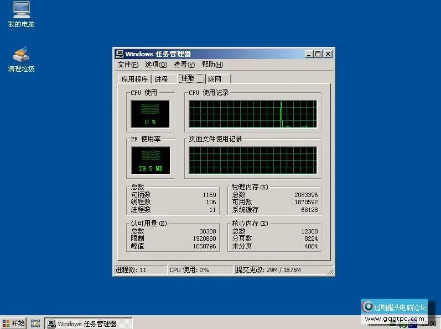Click kernel memory total 12308

pyautogui.click(x=309, y=231)
